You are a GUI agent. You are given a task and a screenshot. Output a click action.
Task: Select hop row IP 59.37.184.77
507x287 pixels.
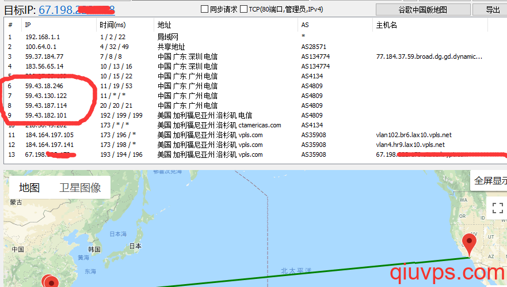click(44, 56)
